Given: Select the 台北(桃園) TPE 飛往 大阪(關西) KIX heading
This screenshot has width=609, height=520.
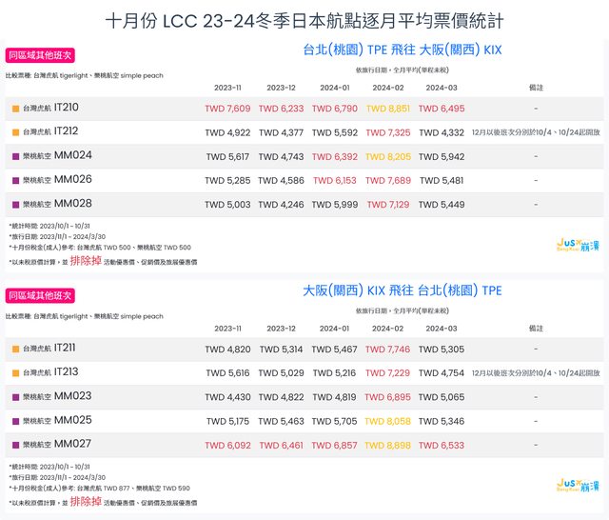Looking at the screenshot, I should 402,50.
